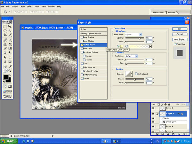
Task: Click Cancel in Layer Style dialog
Action: point(180,34)
